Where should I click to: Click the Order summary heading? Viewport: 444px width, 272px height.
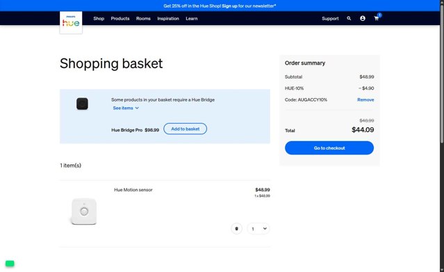pyautogui.click(x=305, y=63)
